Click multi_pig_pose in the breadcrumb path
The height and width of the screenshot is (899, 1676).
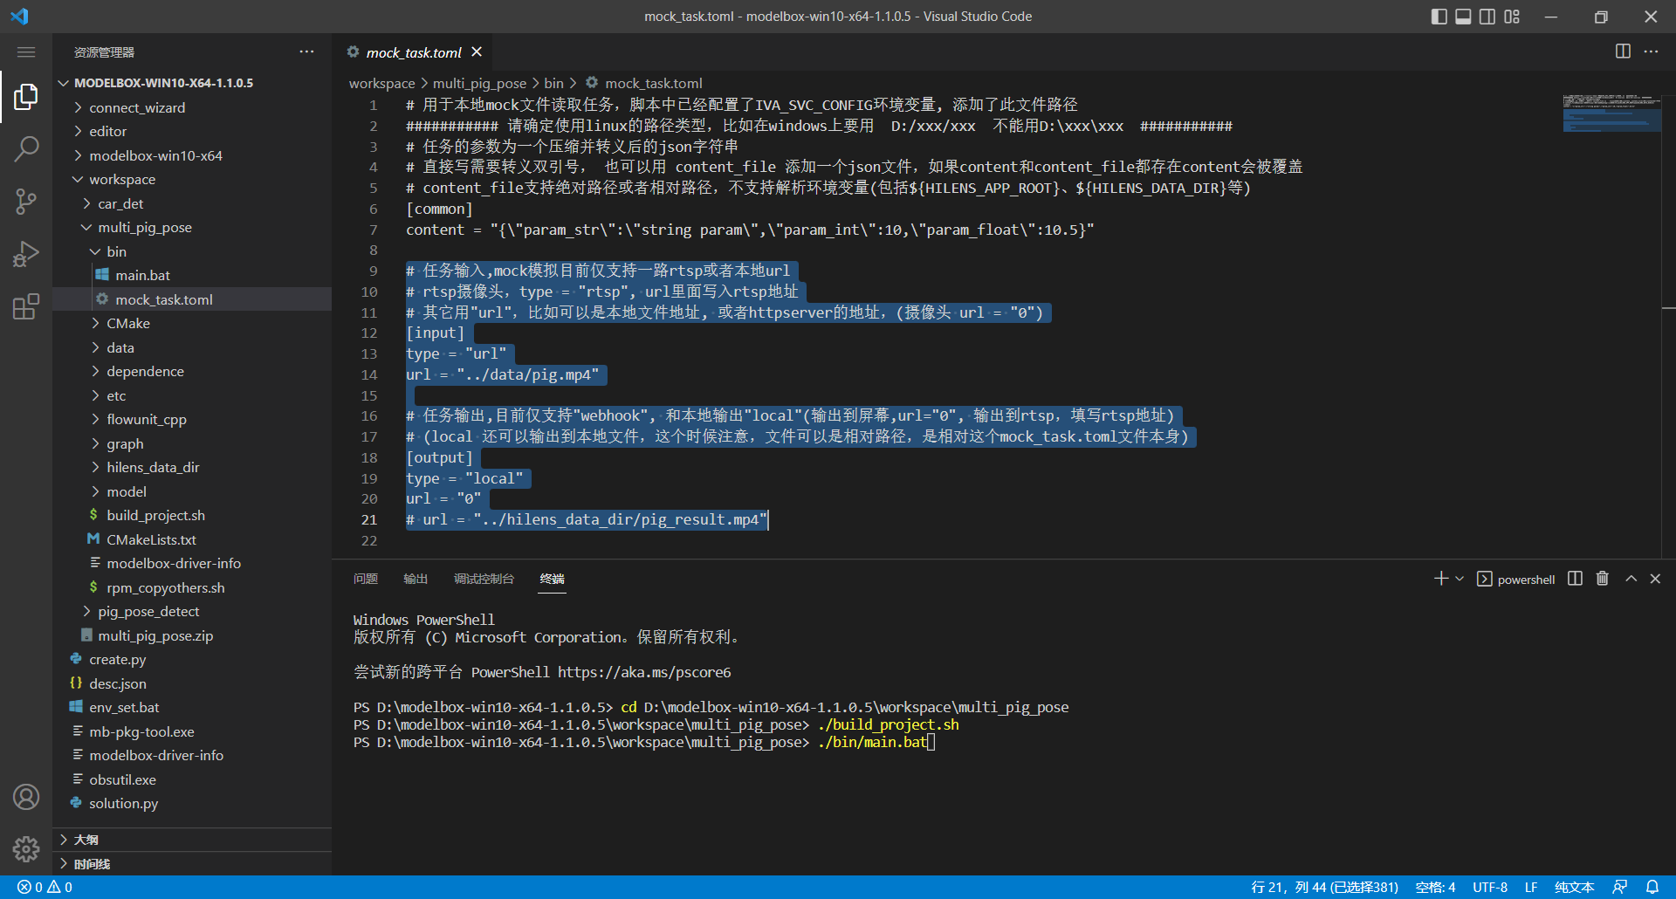point(480,83)
